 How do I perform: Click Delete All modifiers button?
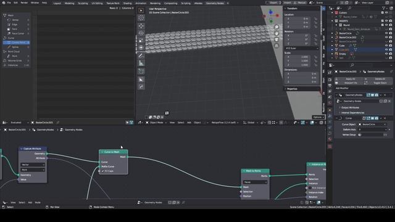[378, 79]
